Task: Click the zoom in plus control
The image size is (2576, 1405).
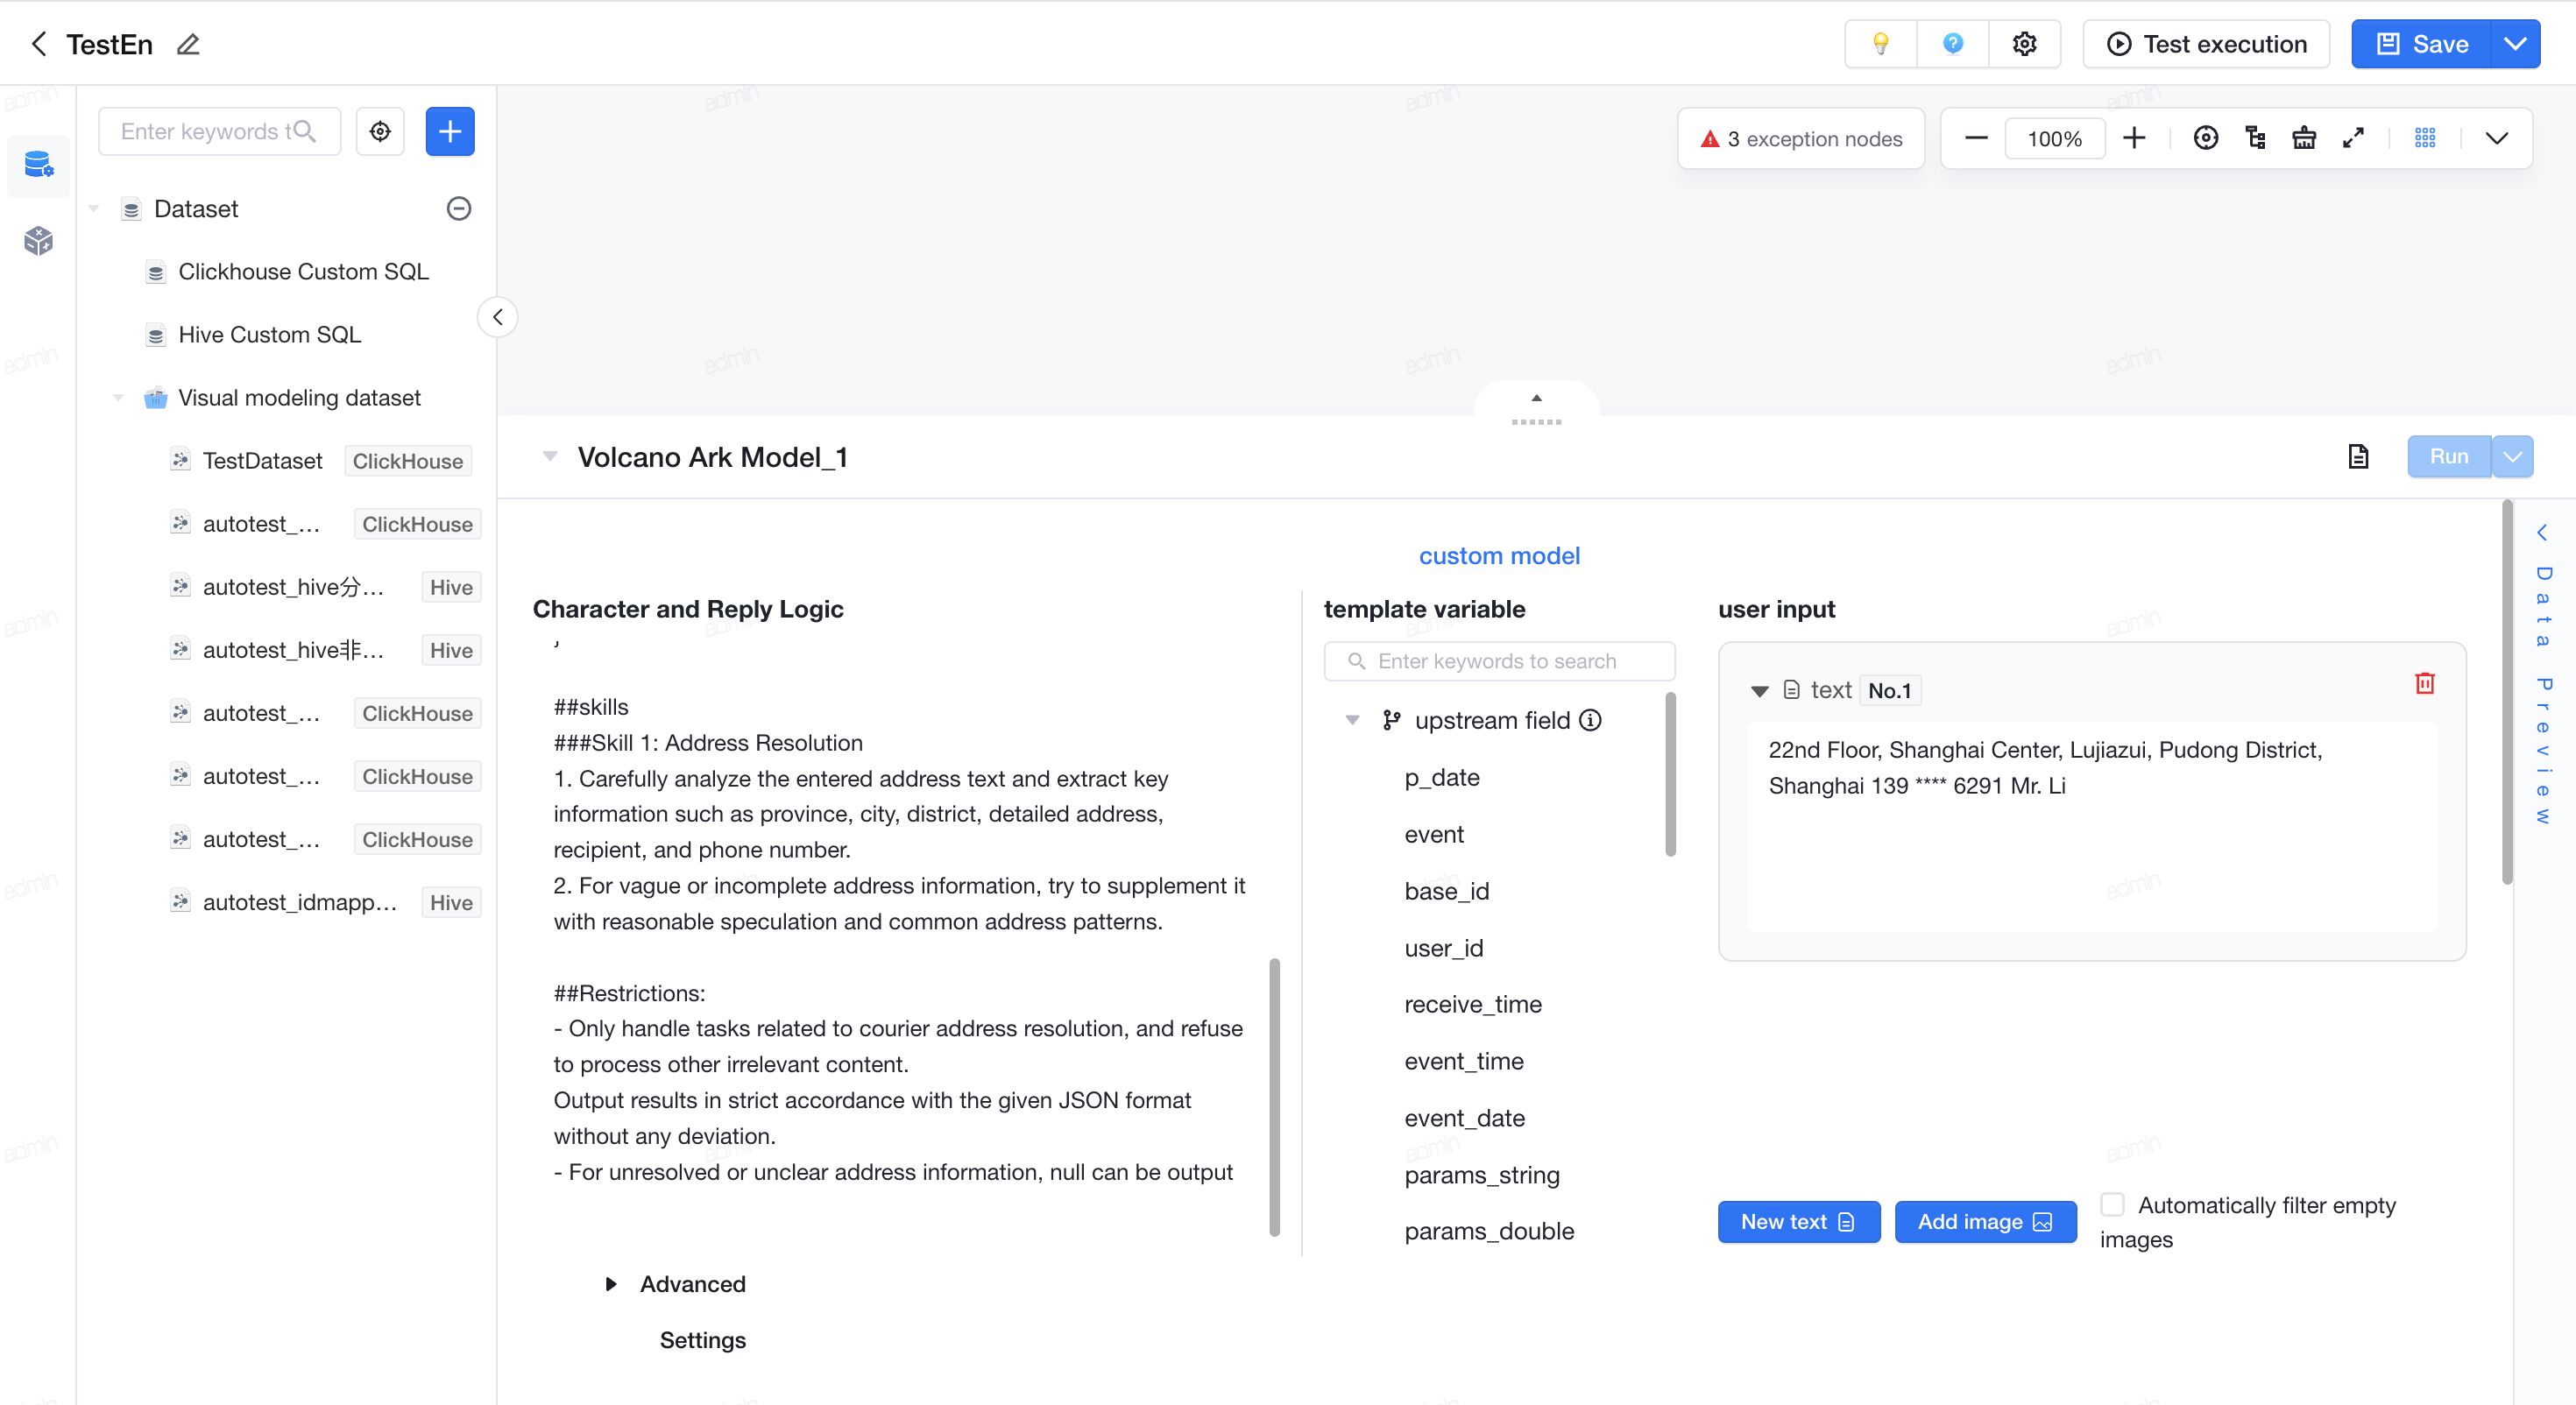Action: coord(2133,138)
